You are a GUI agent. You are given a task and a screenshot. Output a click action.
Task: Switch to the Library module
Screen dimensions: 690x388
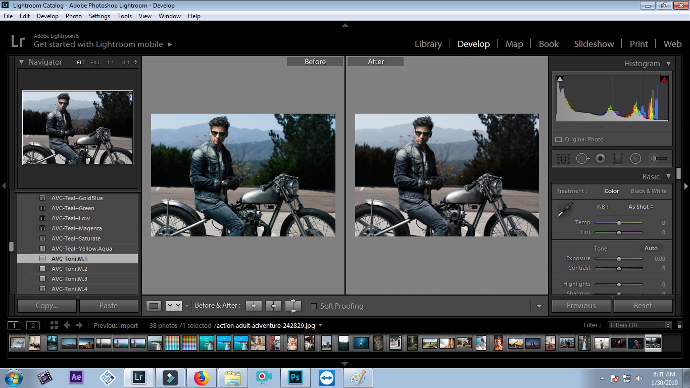click(428, 44)
